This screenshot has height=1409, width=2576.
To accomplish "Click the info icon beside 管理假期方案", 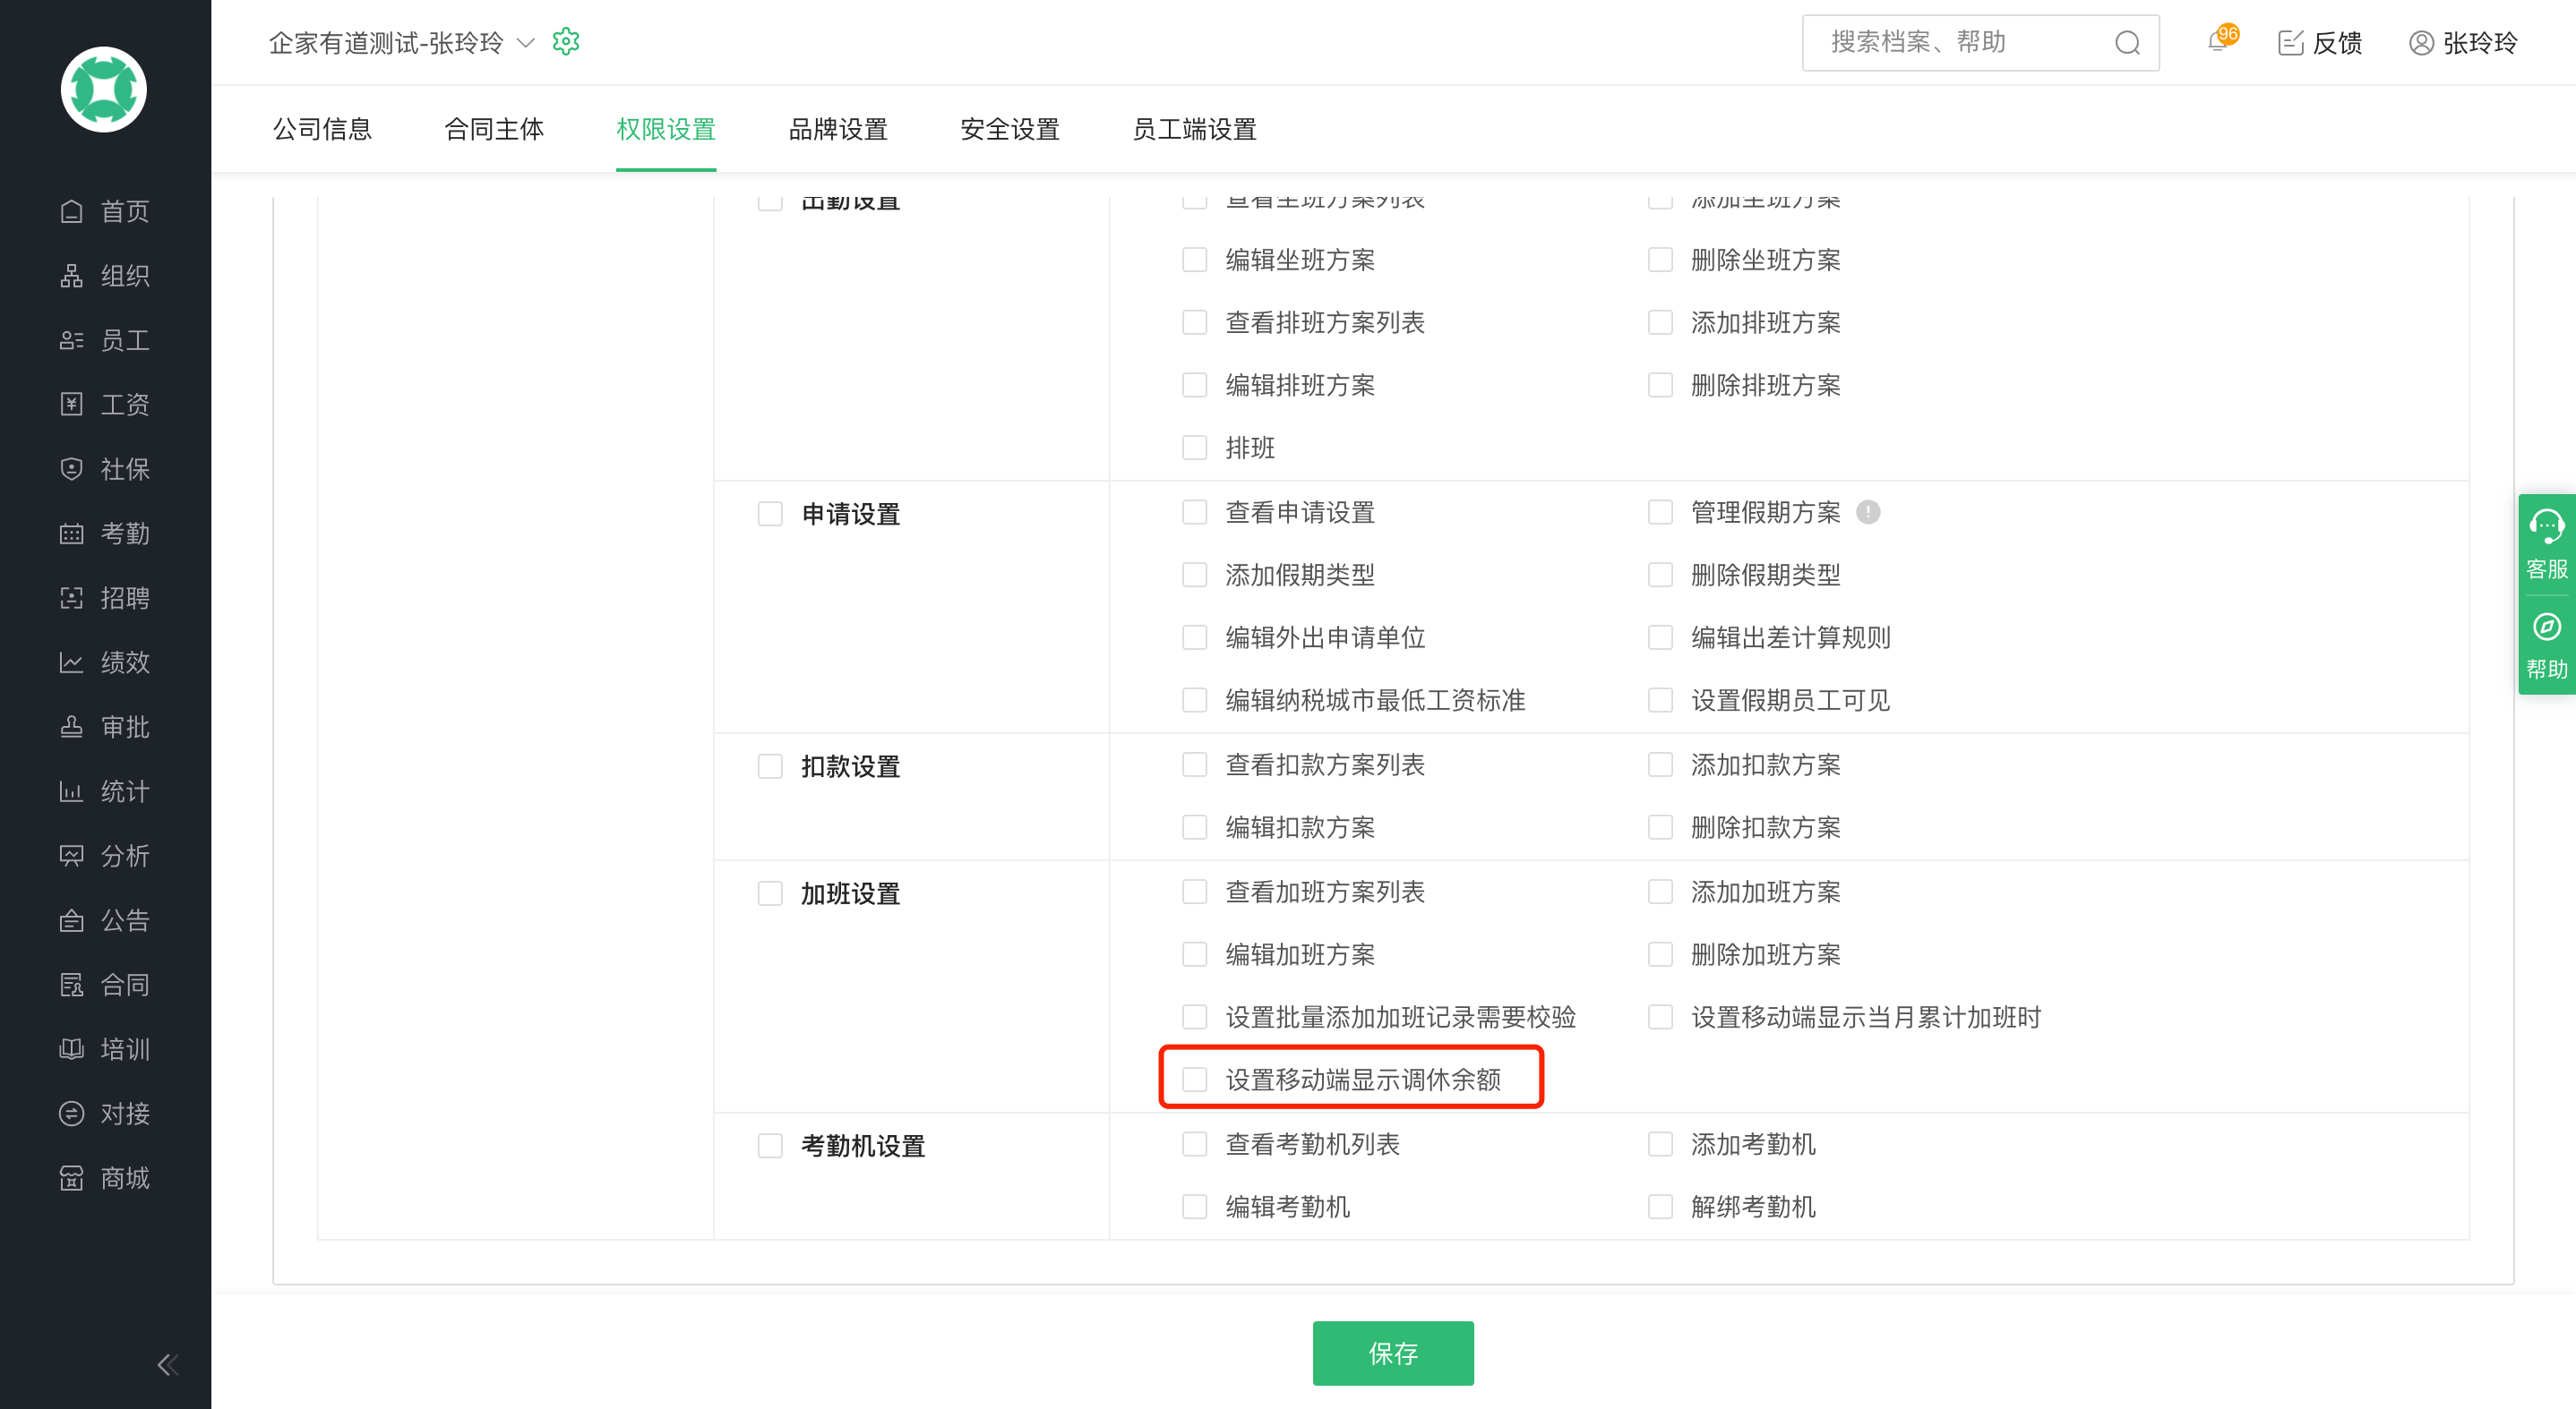I will coord(1868,513).
